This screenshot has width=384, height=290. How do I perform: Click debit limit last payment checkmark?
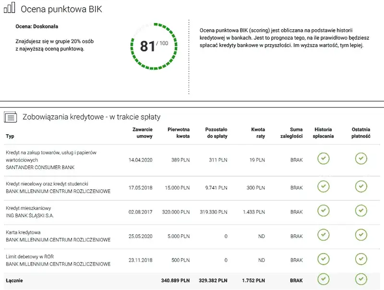point(361,259)
